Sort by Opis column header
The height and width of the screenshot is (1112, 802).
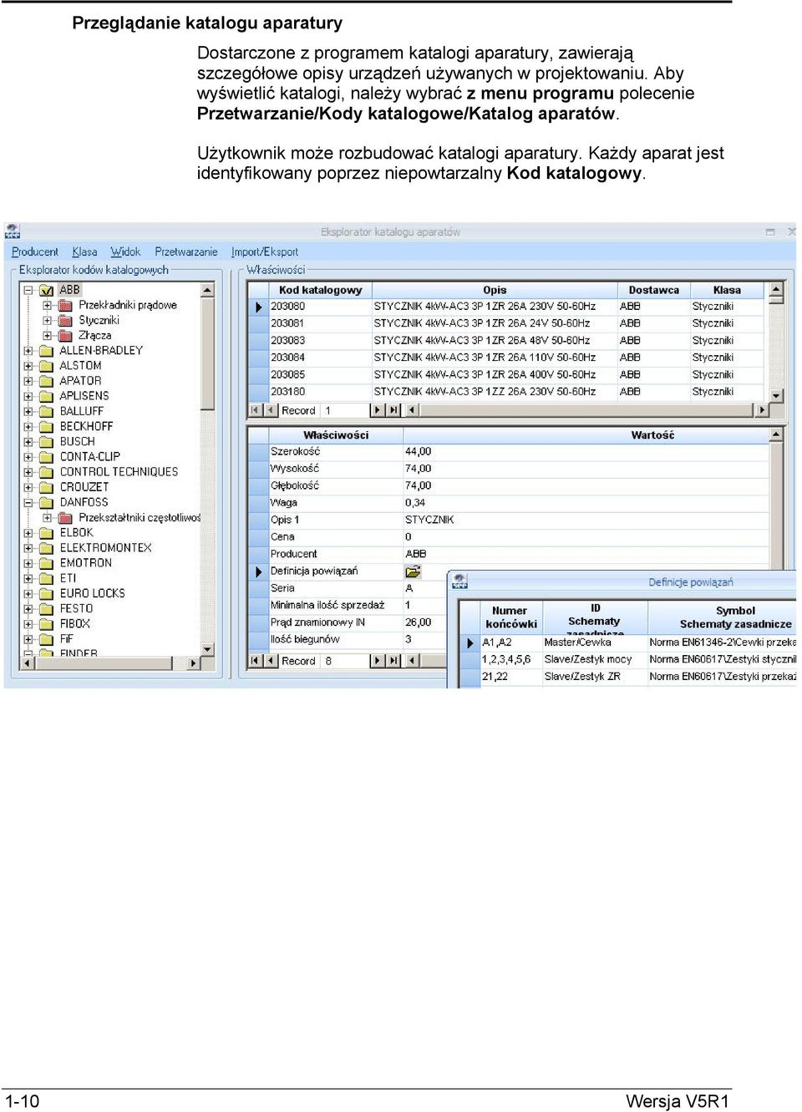pos(495,290)
